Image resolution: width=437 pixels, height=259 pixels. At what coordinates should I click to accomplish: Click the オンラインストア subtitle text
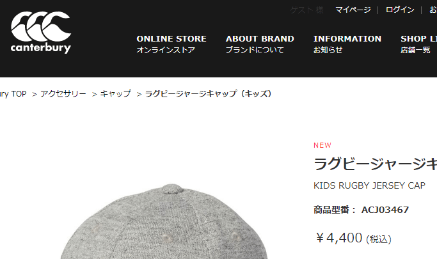166,50
